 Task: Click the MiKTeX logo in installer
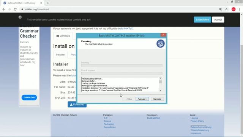[x=160, y=44]
